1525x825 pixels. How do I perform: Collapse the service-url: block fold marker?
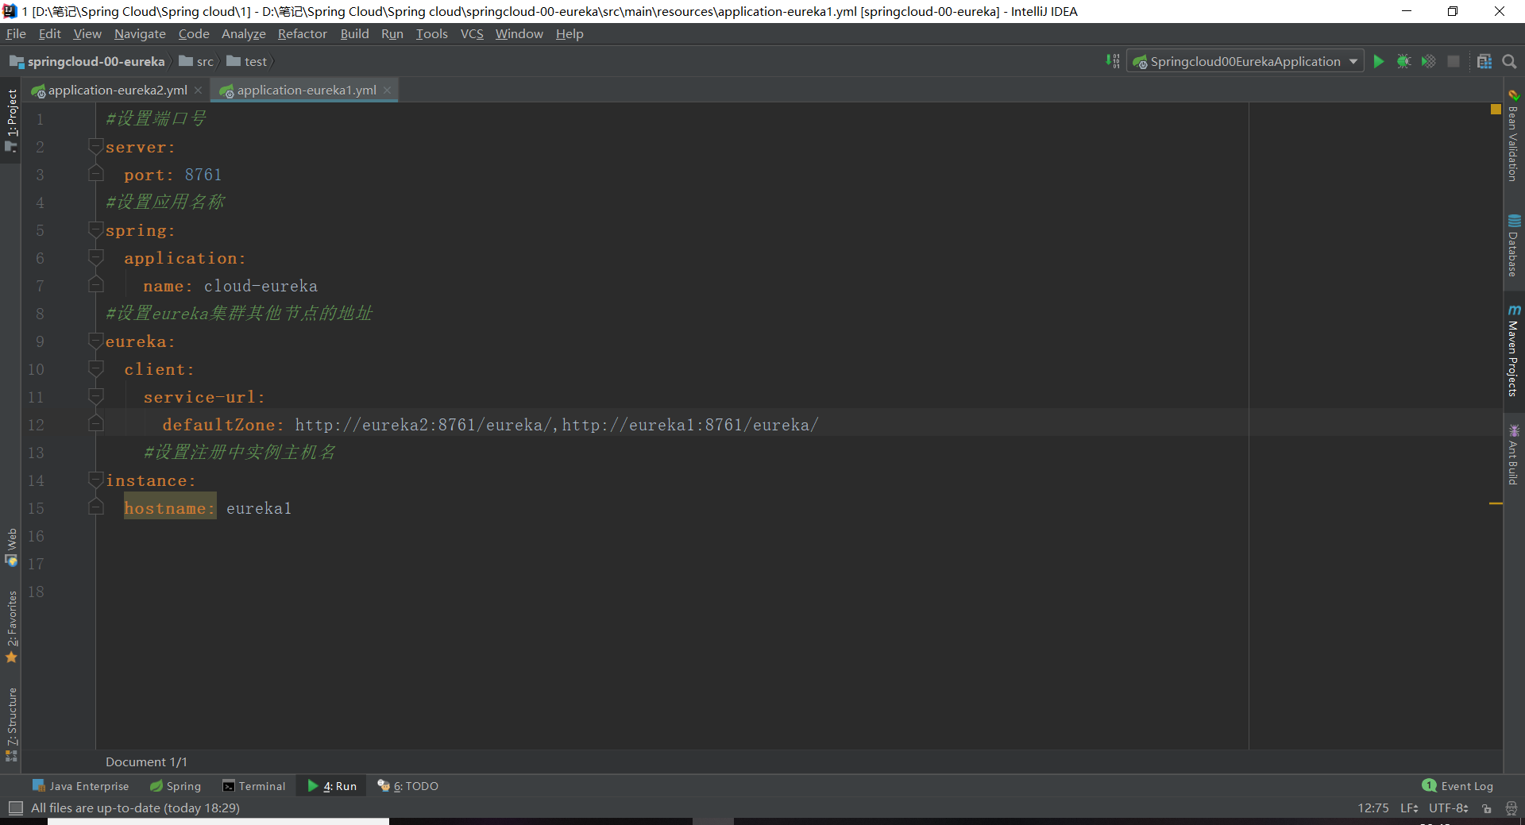pos(96,396)
